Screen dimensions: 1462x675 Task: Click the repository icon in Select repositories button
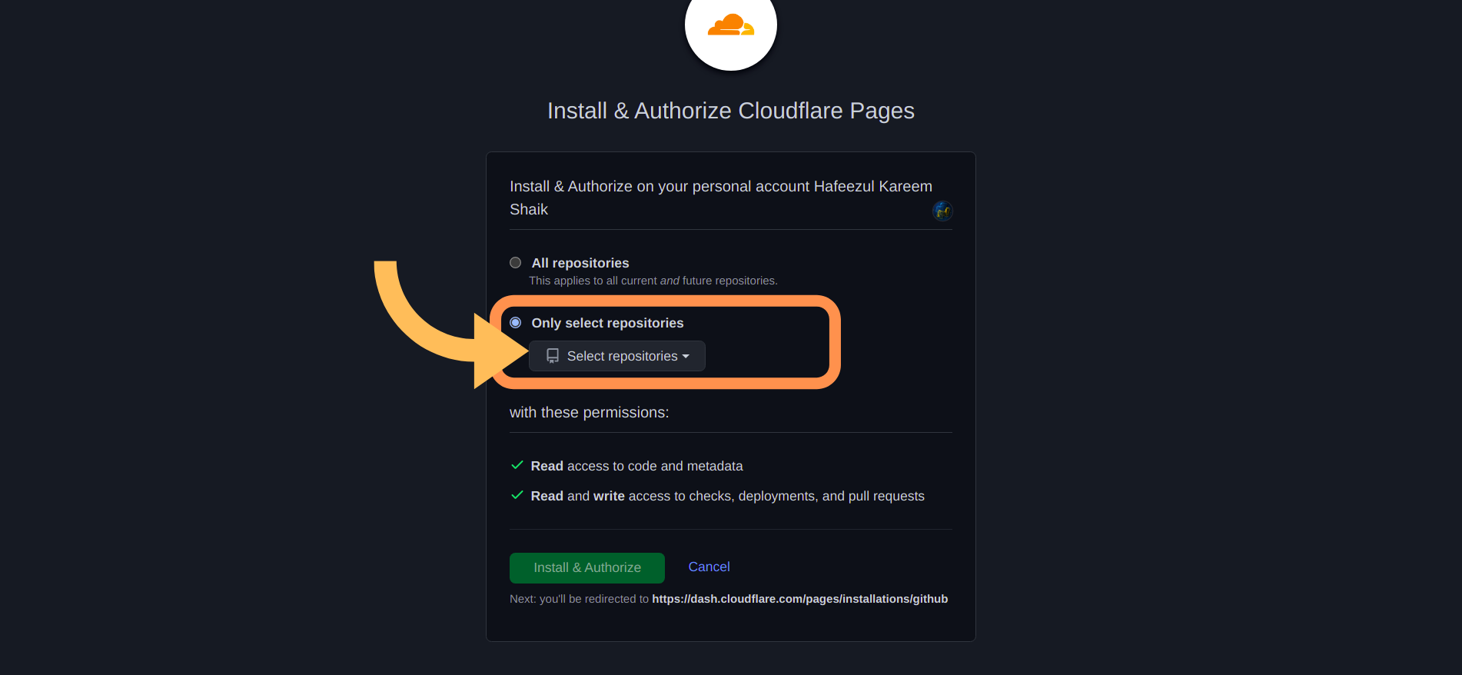553,356
